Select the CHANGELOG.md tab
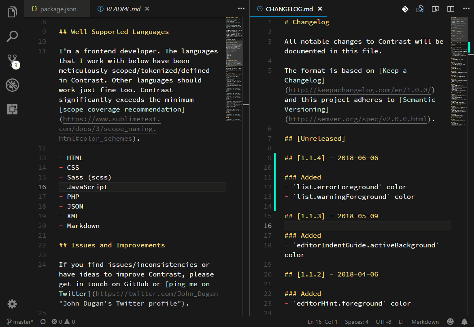Image resolution: width=474 pixels, height=327 pixels. tap(289, 9)
